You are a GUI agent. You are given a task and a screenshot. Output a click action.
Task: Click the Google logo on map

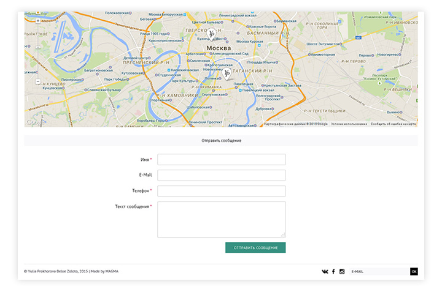(x=34, y=122)
